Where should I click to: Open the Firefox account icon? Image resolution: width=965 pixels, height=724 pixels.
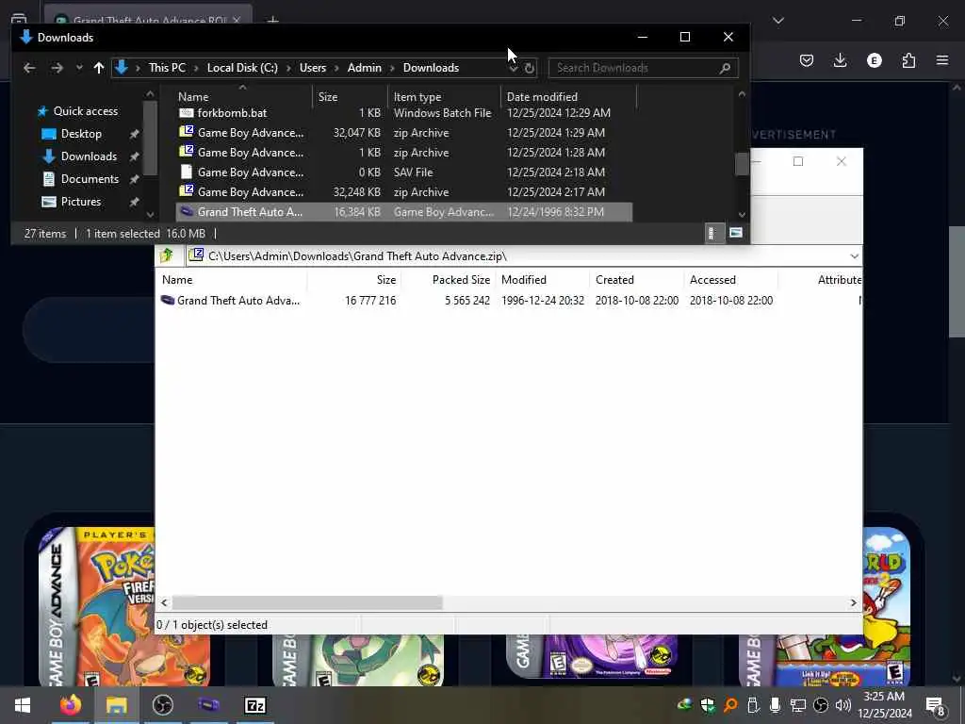point(874,60)
